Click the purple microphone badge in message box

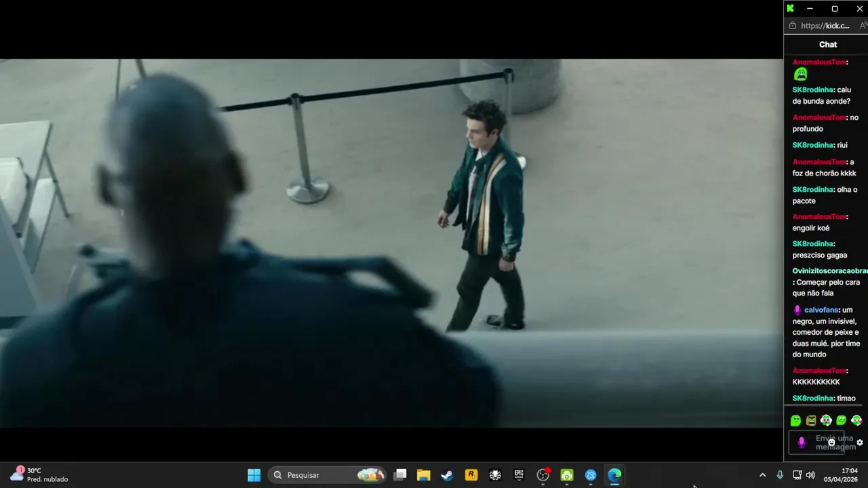[802, 443]
